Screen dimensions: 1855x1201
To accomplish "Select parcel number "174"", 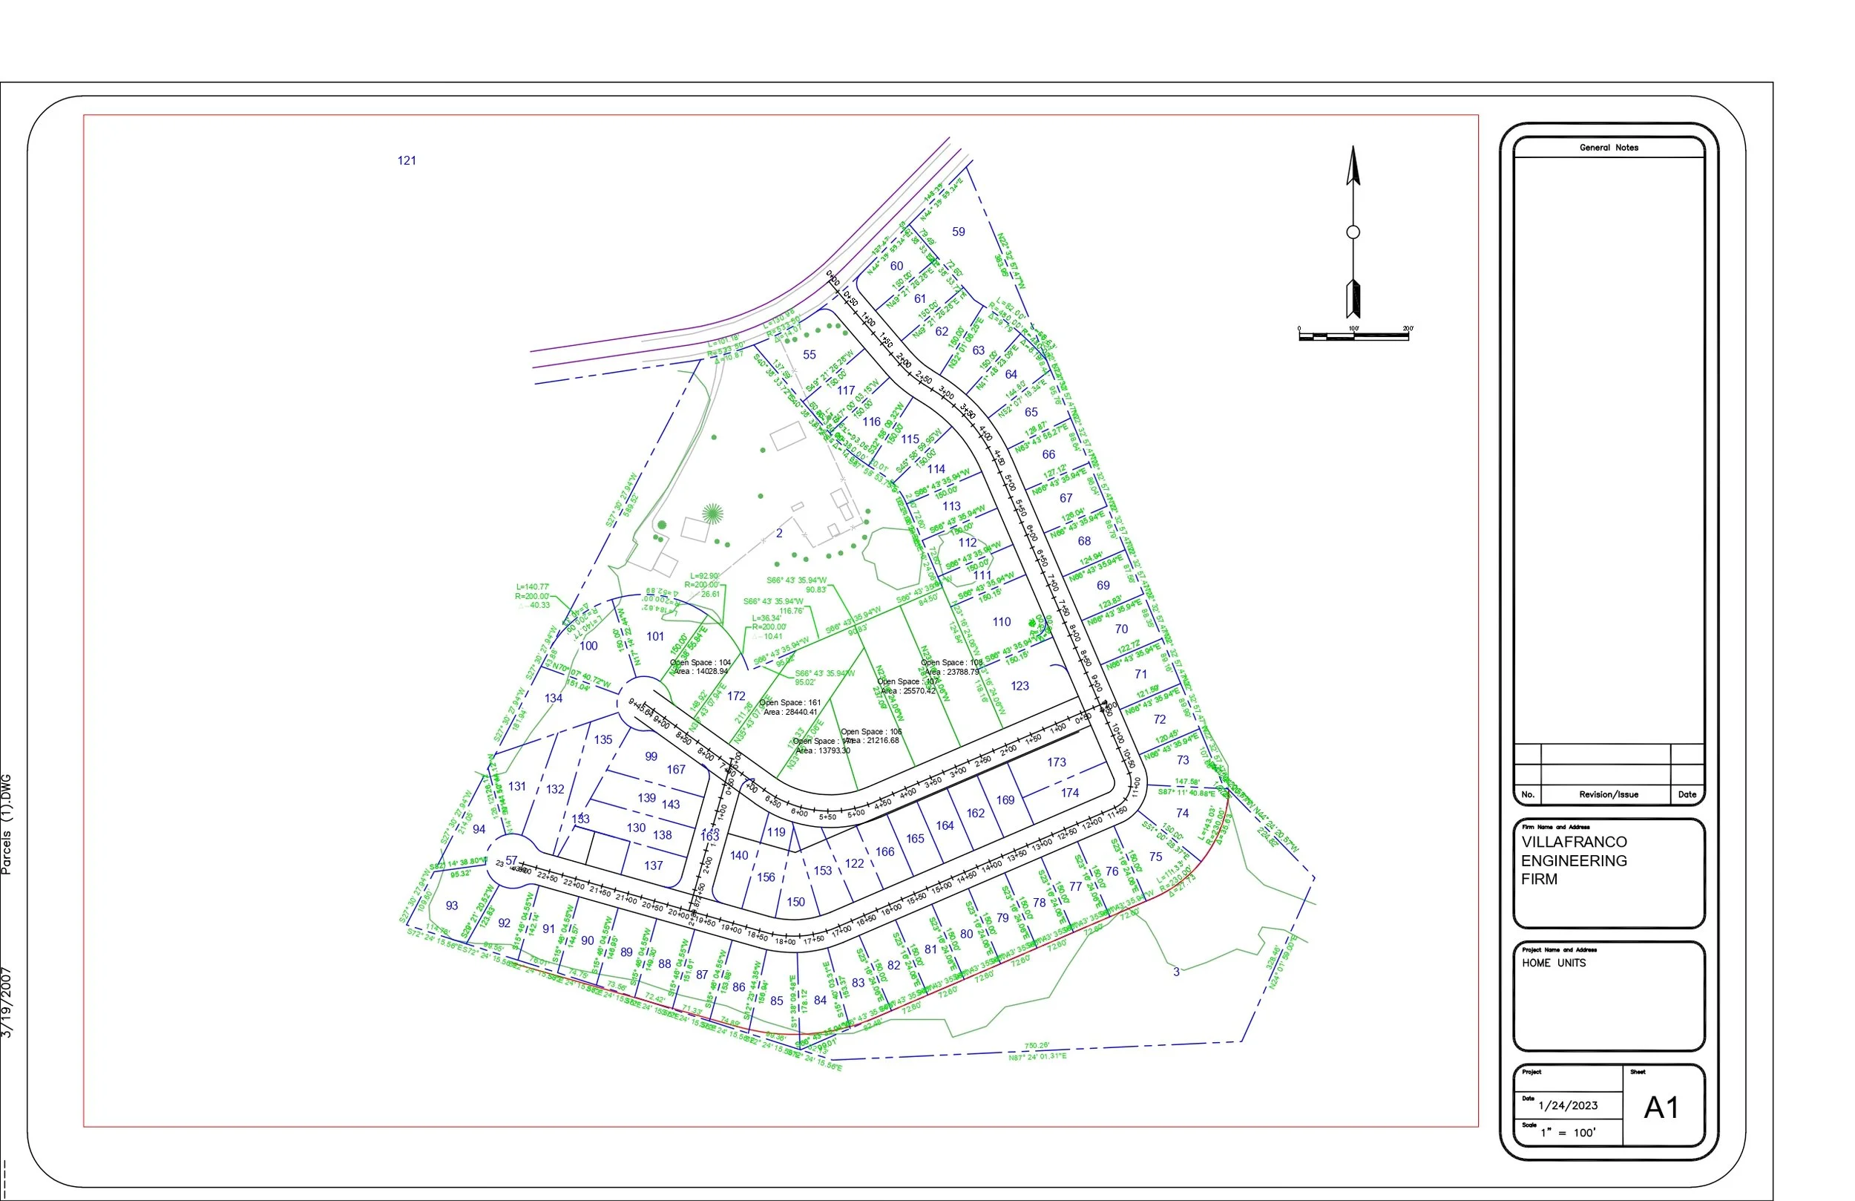I will [1070, 792].
